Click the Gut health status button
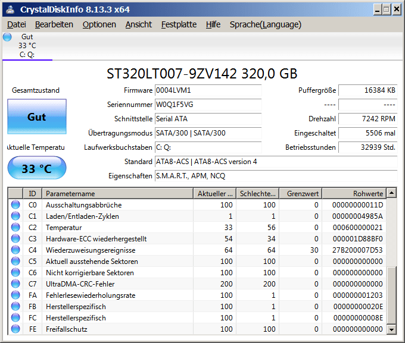The height and width of the screenshot is (343, 405). coord(37,117)
